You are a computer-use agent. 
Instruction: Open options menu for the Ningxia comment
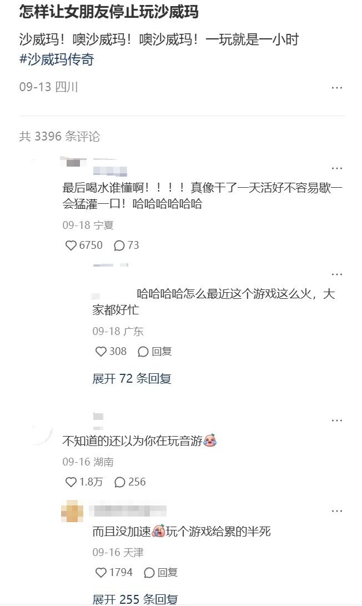[x=337, y=168]
